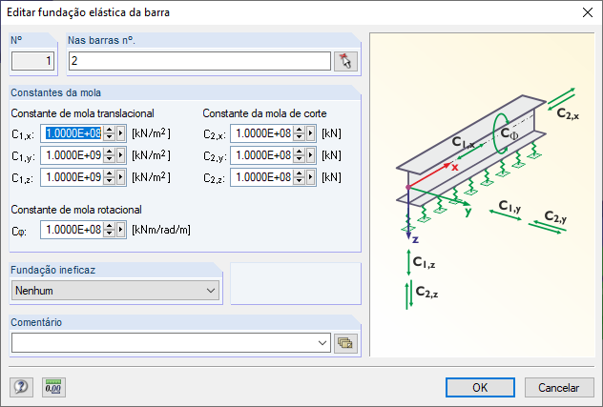This screenshot has width=603, height=407.
Task: Open the arrow menu next to C1,y value
Action: (121, 155)
